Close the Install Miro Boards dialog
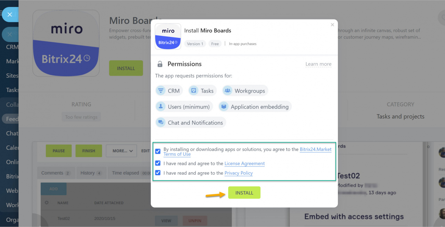 coord(332,25)
